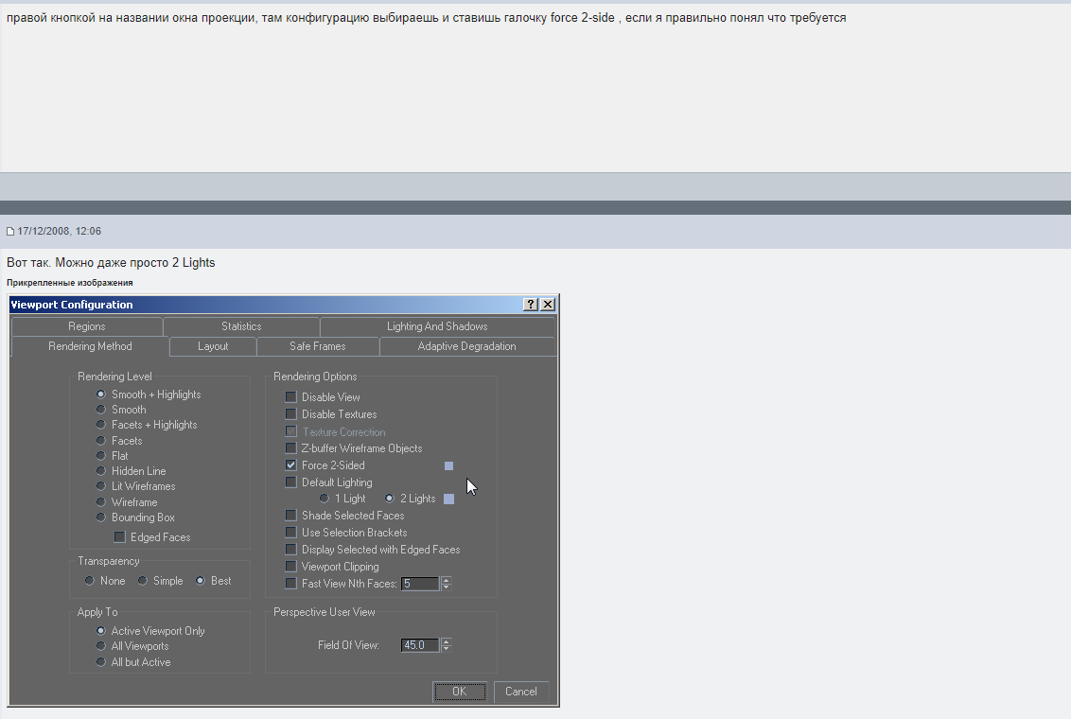Enable the Default Lighting checkbox
Viewport: 1071px width, 719px height.
291,482
